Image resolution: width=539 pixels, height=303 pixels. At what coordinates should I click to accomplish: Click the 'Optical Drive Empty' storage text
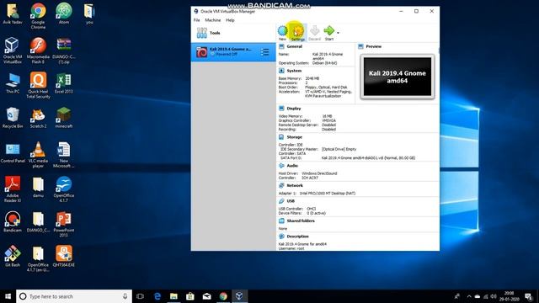pyautogui.click(x=339, y=149)
